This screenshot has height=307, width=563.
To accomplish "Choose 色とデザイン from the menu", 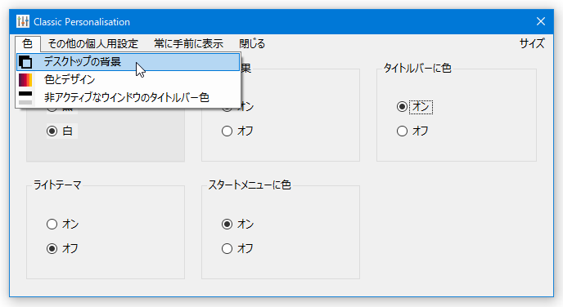I will [128, 79].
